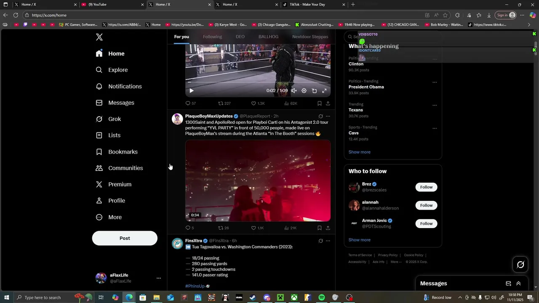Bookmark the wrestling video post
This screenshot has height=303, width=539.
(x=320, y=103)
